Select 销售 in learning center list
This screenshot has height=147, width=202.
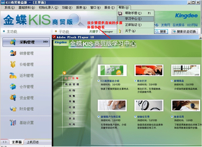[x=72, y=96]
